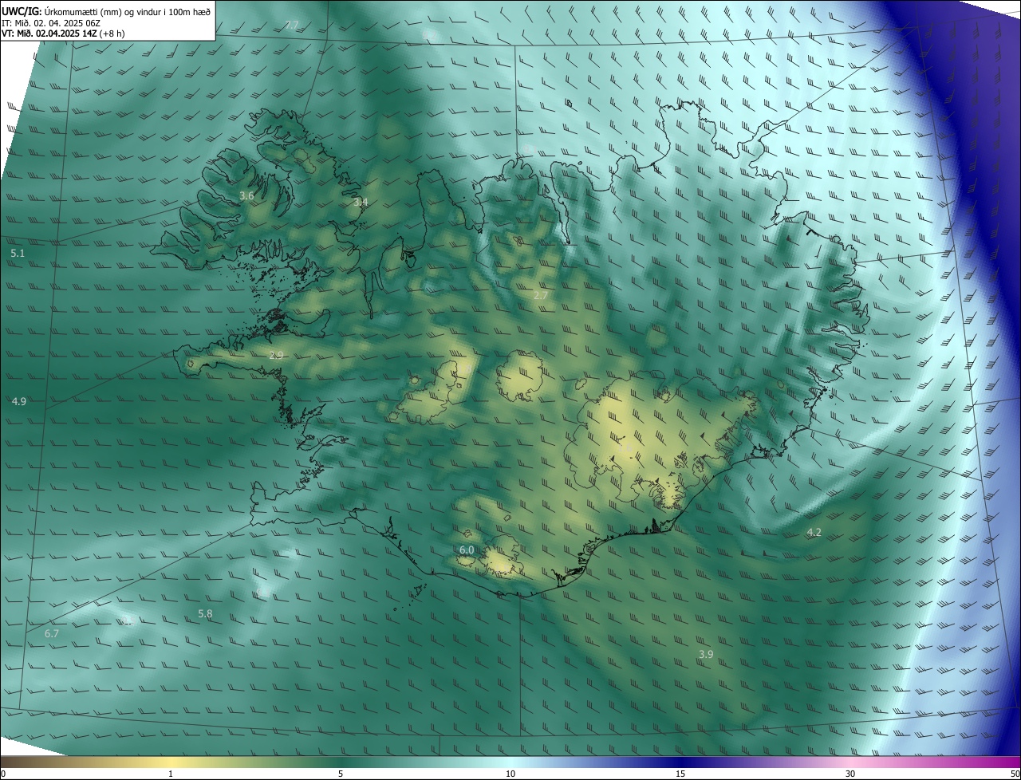Click the "IT: Mið. 02. 04. 2025 06Z" line
1021x780 pixels.
tap(49, 22)
